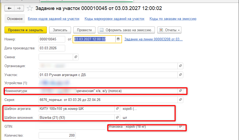The image size is (239, 140).
Task: Click open icon for Шаблон агрегата
Action: pyautogui.click(x=117, y=109)
